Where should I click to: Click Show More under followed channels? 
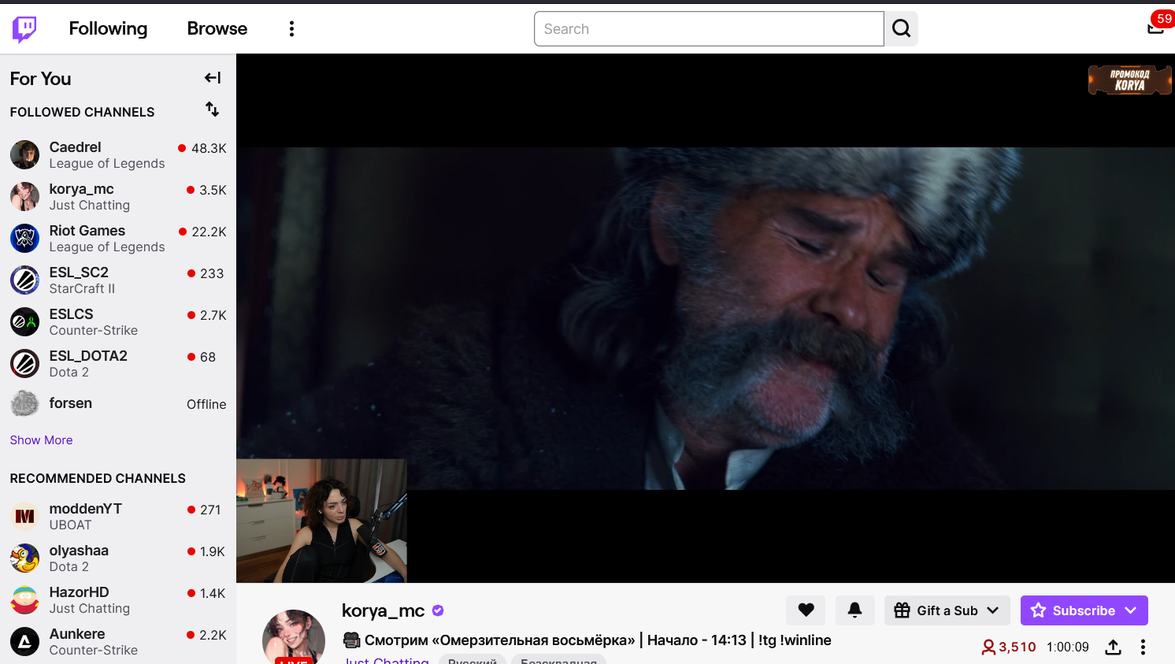coord(41,440)
